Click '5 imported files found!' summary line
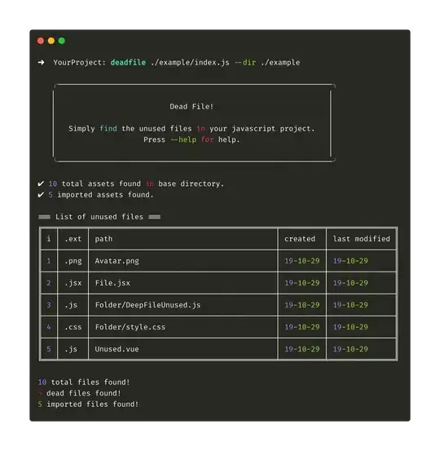 coord(88,405)
